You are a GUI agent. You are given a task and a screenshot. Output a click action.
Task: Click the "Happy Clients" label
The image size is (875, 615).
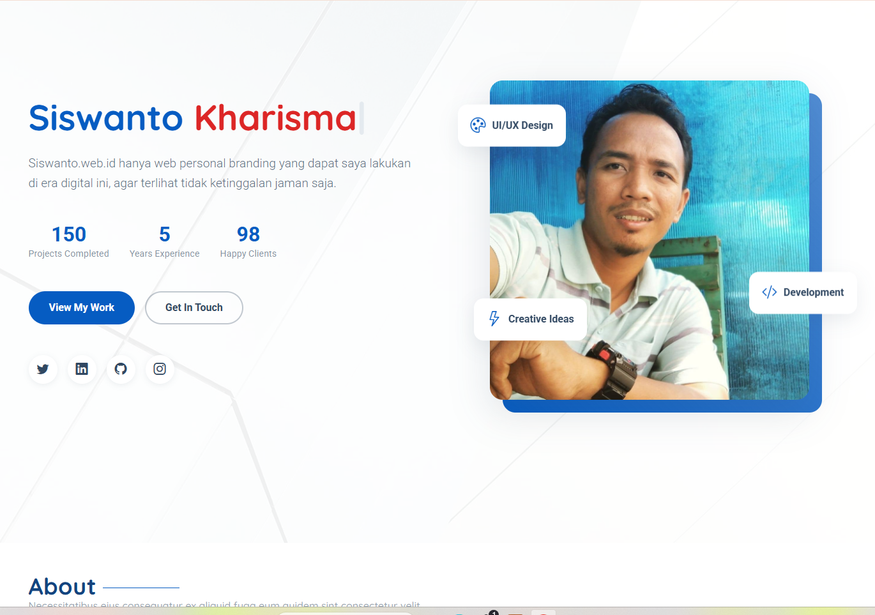[x=248, y=254]
